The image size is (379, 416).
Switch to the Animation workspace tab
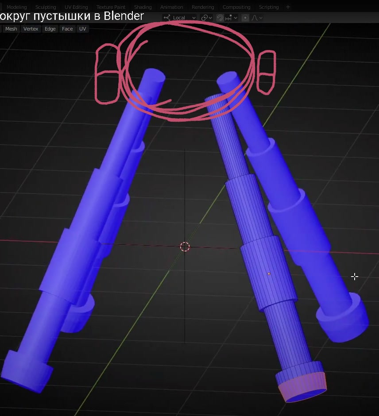click(171, 7)
